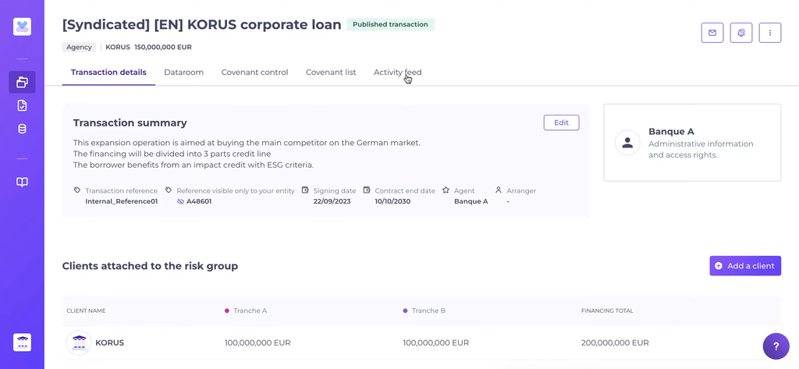Screen dimensions: 799x369
Task: Click the purple help question mark button
Action: pyautogui.click(x=776, y=346)
